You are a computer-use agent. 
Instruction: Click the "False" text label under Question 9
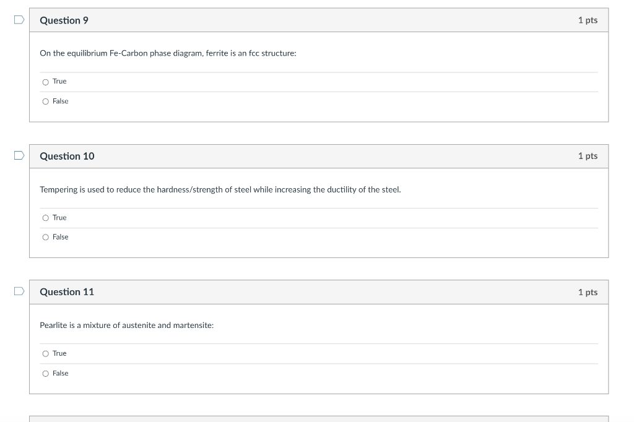[61, 101]
